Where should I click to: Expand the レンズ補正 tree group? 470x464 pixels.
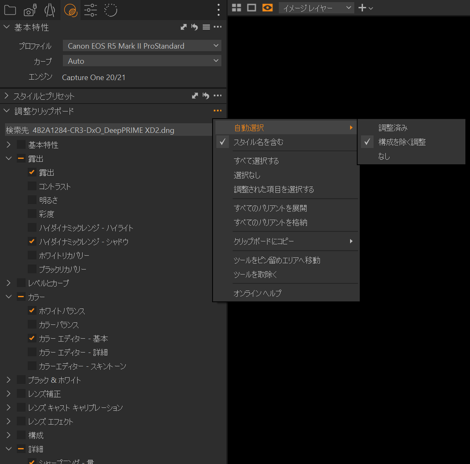8,394
